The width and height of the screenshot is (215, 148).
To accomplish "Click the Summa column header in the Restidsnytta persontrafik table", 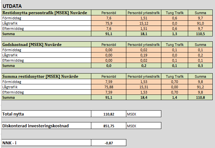I will tap(200, 13).
